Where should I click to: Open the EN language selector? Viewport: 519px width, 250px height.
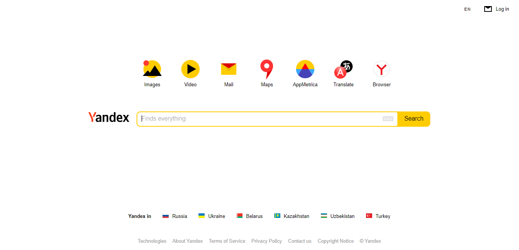pyautogui.click(x=467, y=9)
